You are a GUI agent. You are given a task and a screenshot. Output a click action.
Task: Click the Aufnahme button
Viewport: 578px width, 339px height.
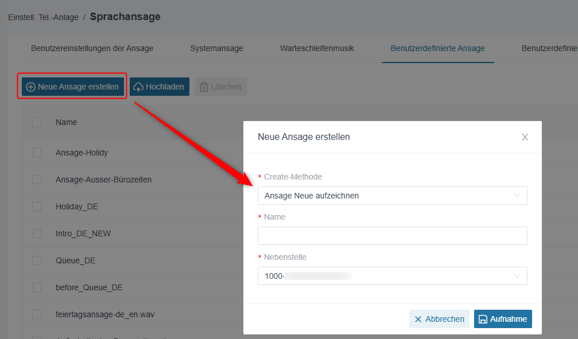(503, 319)
